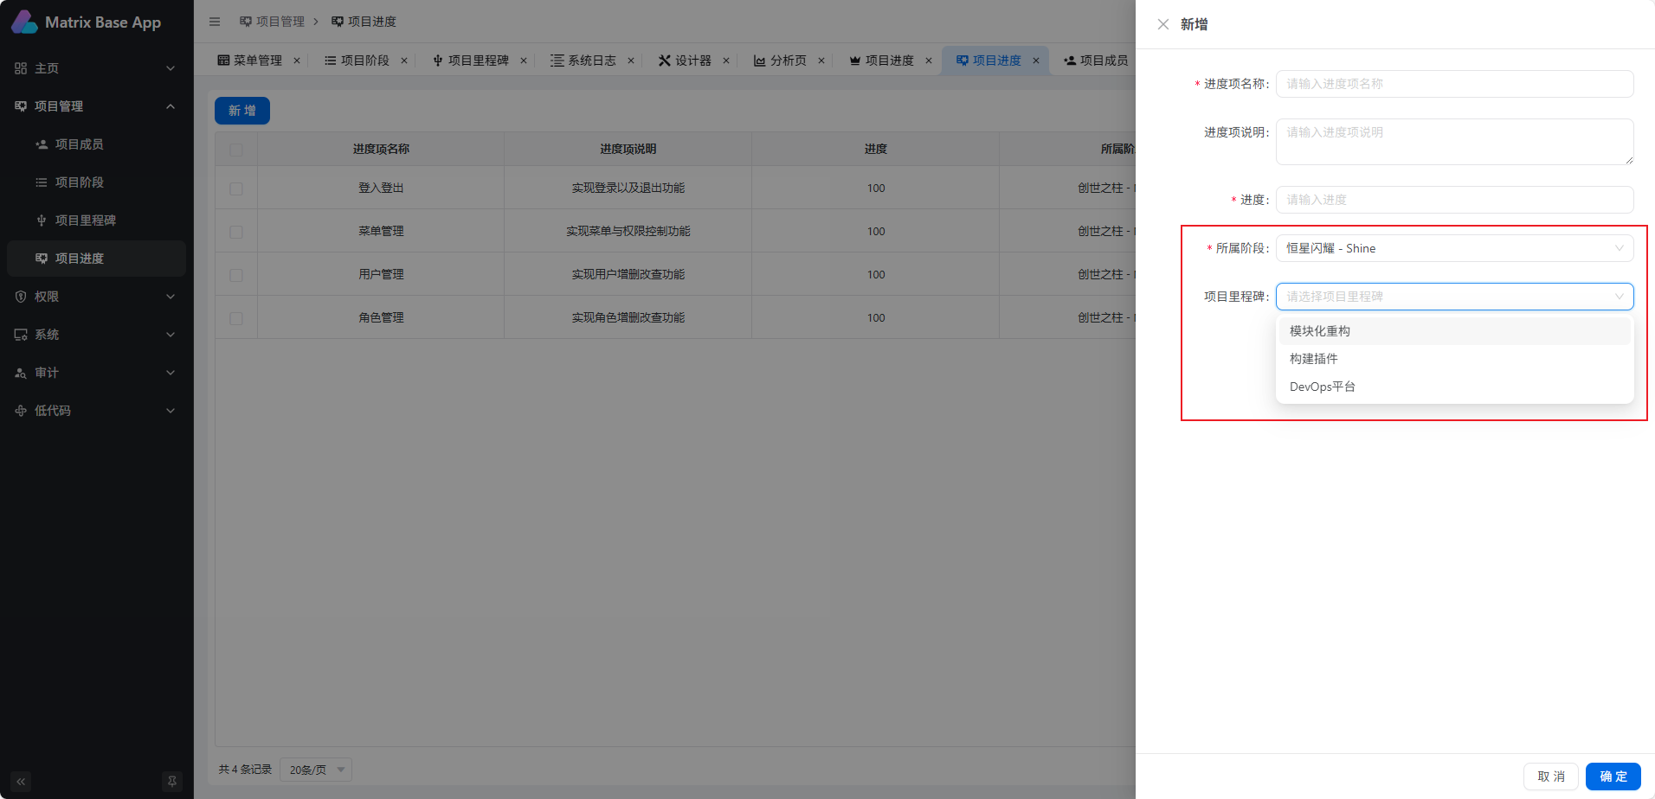Image resolution: width=1655 pixels, height=799 pixels.
Task: Open 项目成员 in the sidebar
Action: tap(80, 144)
